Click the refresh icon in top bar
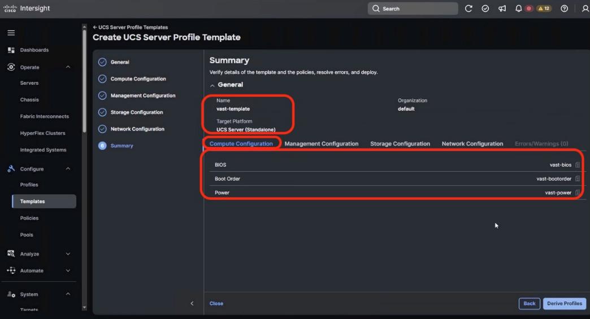The height and width of the screenshot is (319, 590). coord(468,8)
